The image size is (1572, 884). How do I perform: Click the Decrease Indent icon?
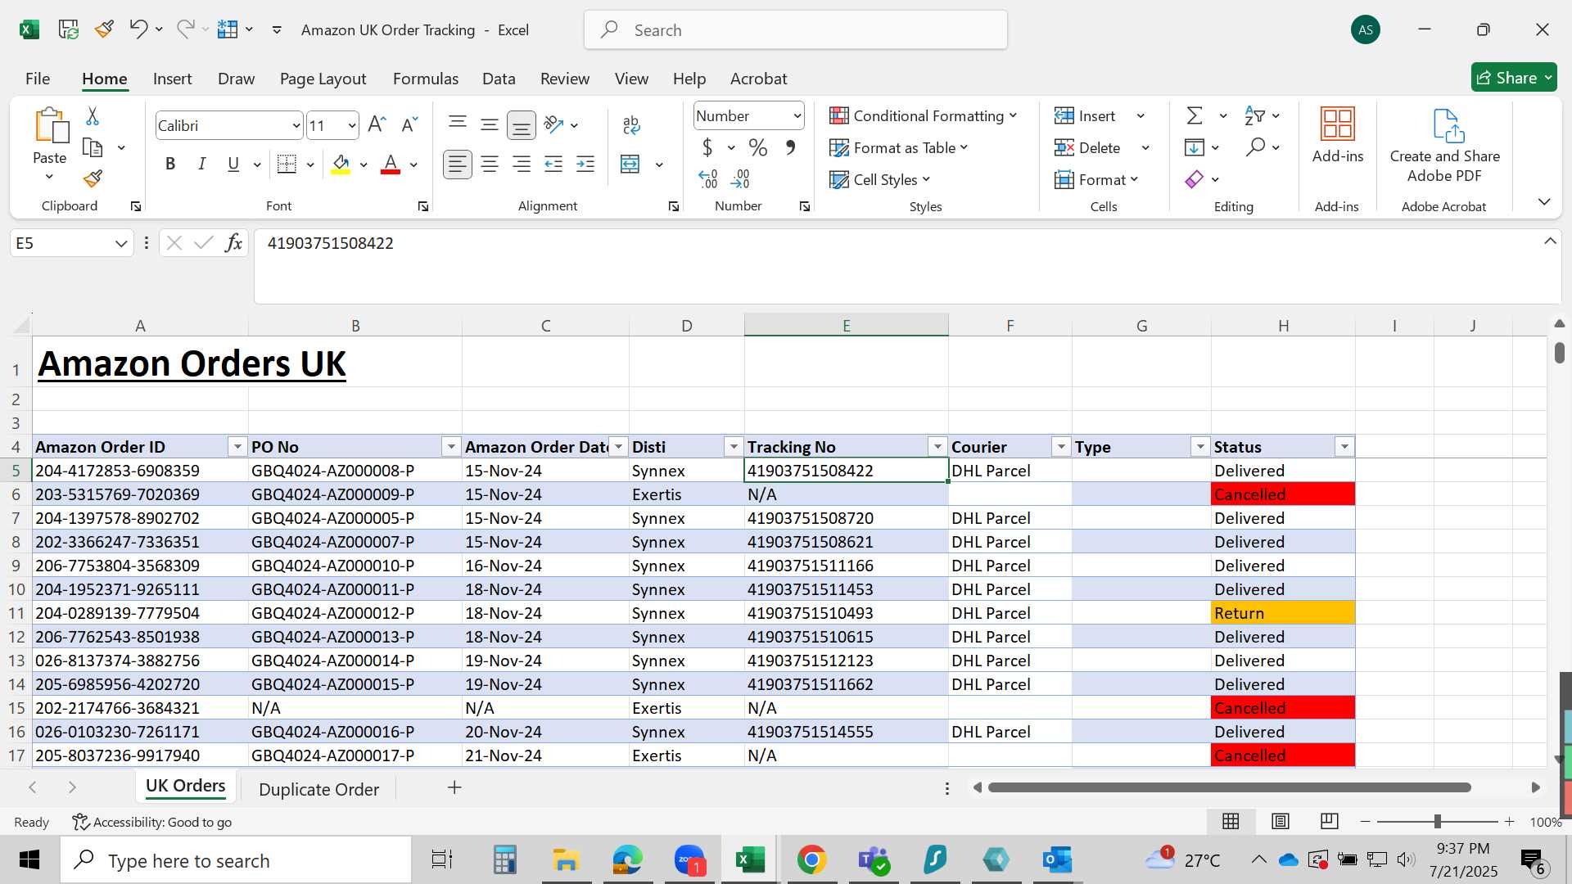tap(553, 165)
